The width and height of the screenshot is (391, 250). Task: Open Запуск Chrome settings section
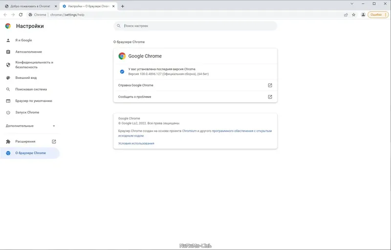click(30, 113)
